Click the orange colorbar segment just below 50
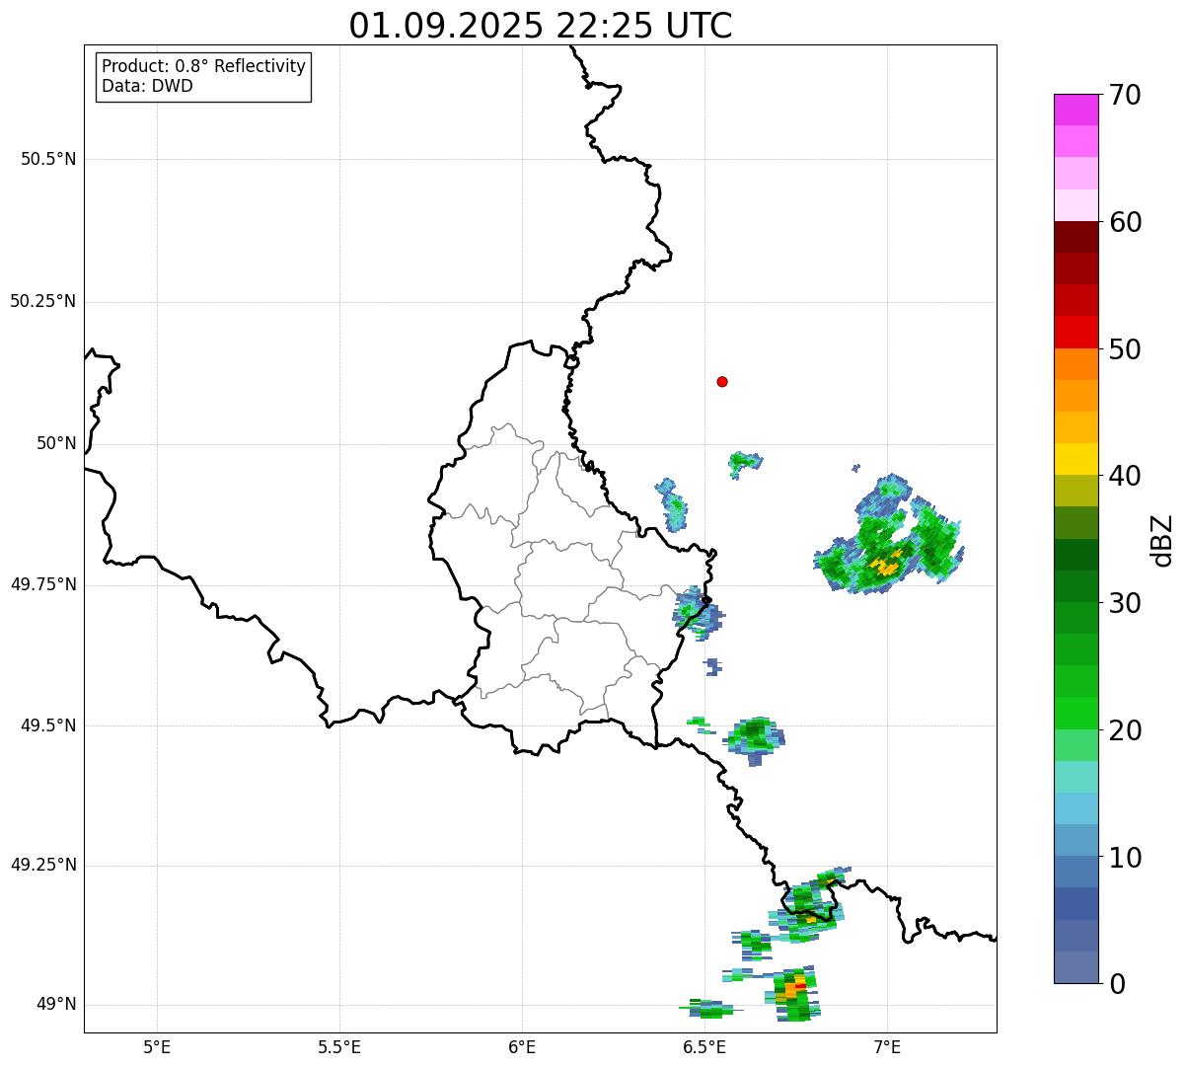The height and width of the screenshot is (1067, 1186). 1075,364
